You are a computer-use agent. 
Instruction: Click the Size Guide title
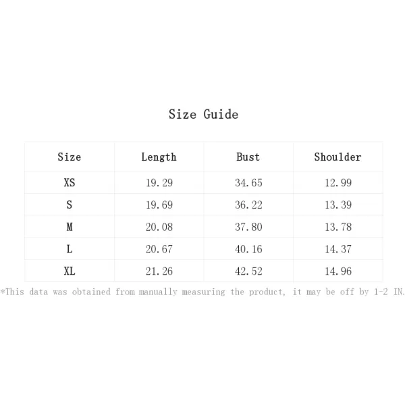203,114
